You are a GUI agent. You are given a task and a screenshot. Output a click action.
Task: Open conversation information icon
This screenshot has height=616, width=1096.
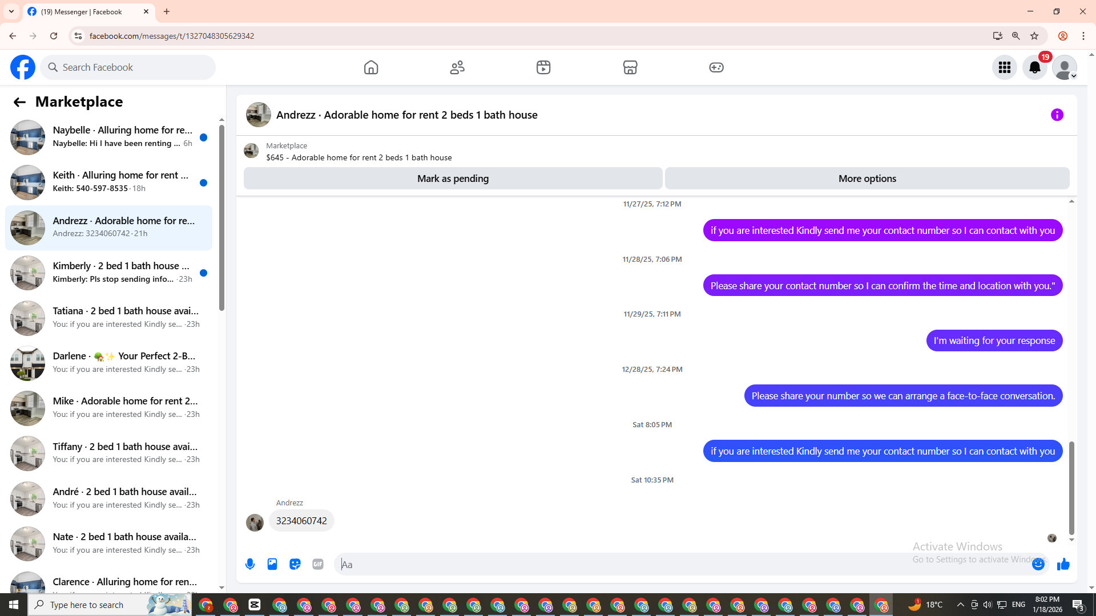click(x=1057, y=115)
